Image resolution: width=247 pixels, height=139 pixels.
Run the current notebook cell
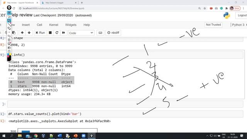40,32
